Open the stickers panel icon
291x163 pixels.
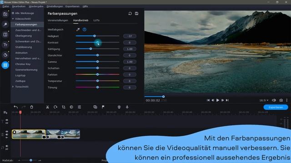click(x=5, y=55)
